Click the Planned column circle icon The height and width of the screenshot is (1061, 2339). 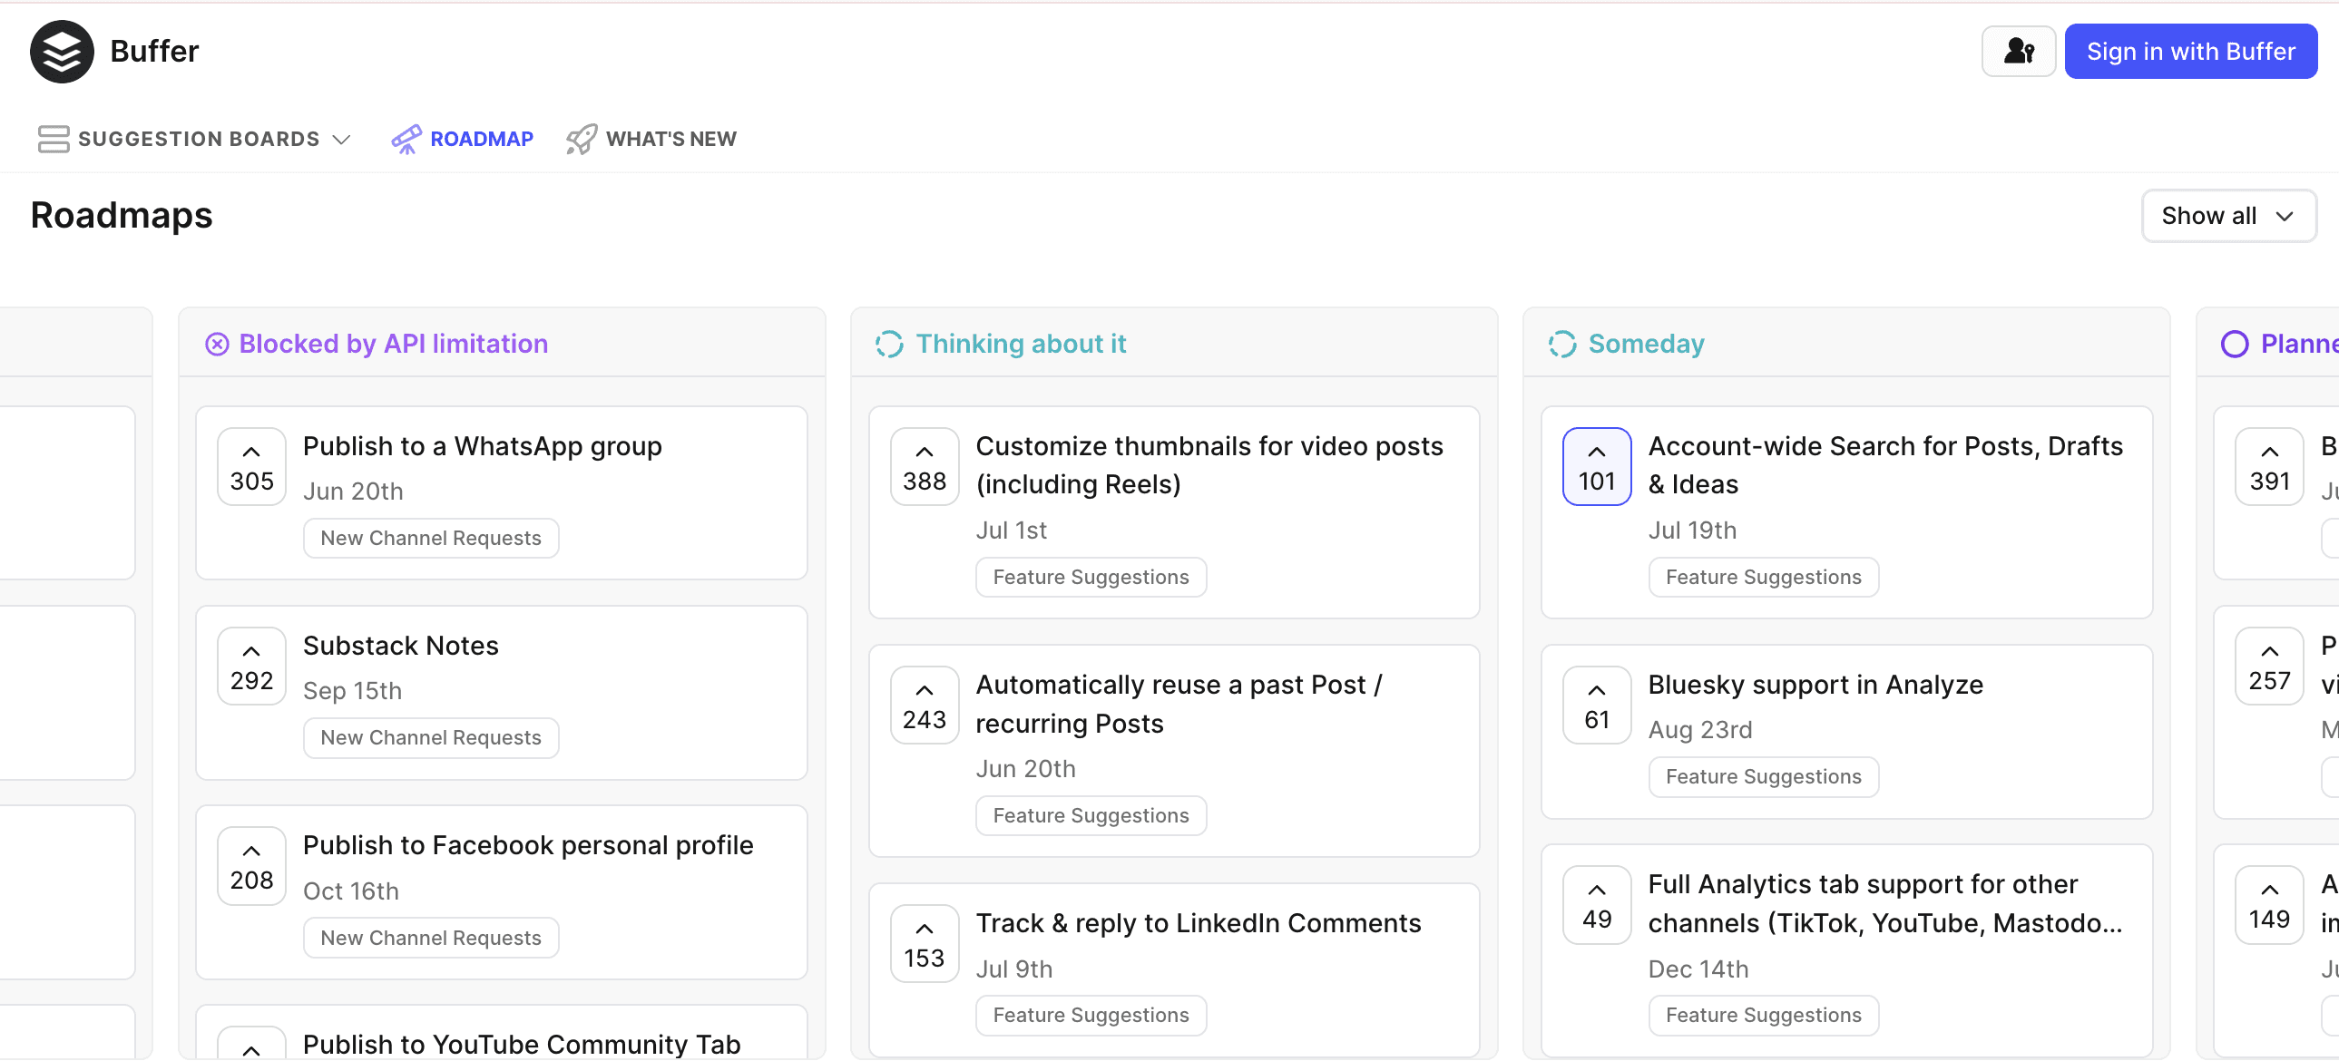point(2235,345)
